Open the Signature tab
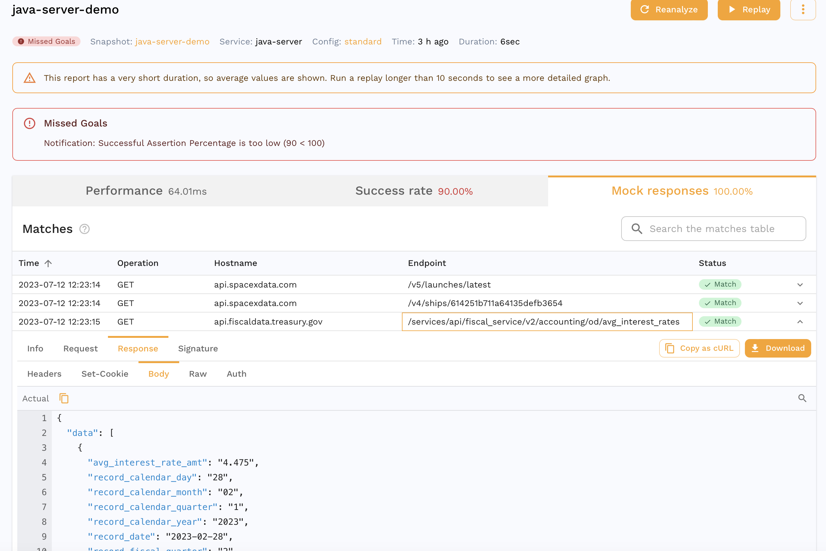The width and height of the screenshot is (826, 551). click(x=198, y=349)
